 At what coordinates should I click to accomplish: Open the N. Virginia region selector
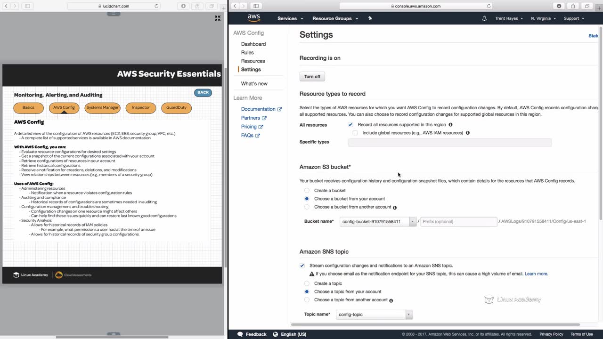[543, 18]
